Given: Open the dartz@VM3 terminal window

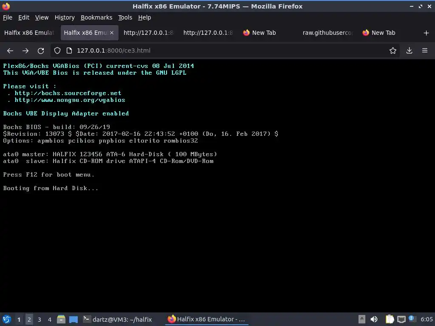Looking at the screenshot, I should (118, 319).
